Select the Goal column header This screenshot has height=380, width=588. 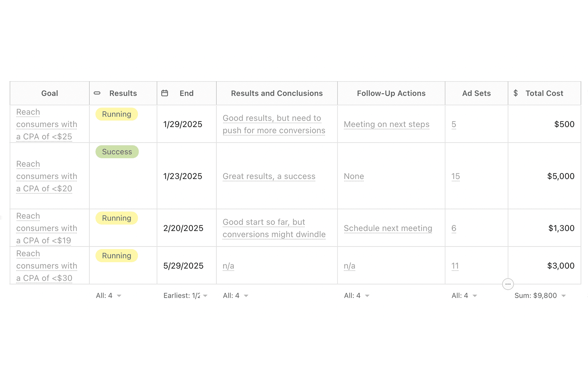49,93
